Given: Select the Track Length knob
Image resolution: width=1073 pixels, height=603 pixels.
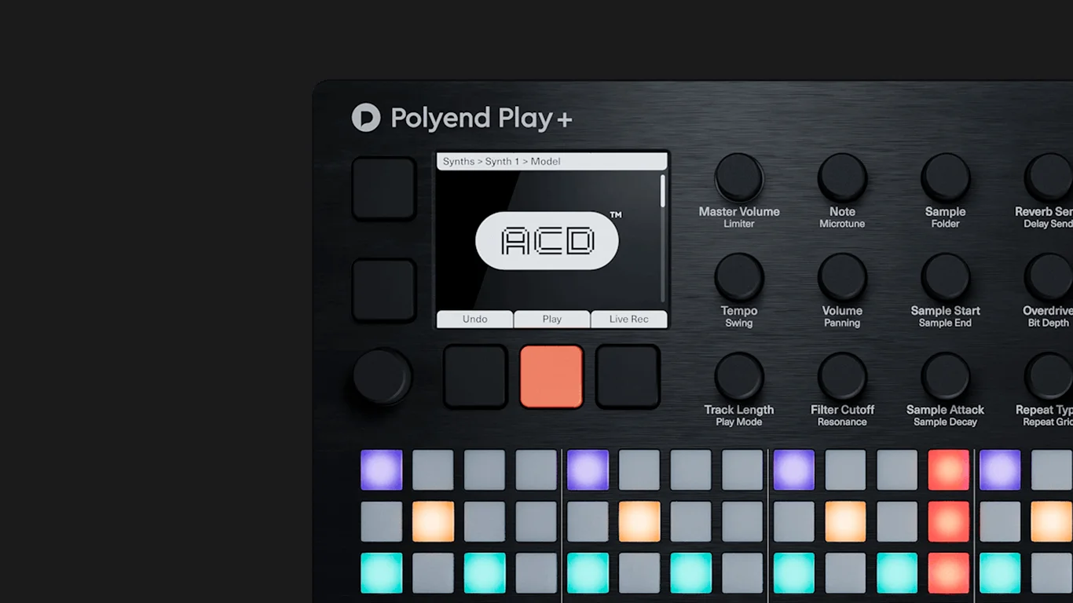Looking at the screenshot, I should click(x=739, y=376).
